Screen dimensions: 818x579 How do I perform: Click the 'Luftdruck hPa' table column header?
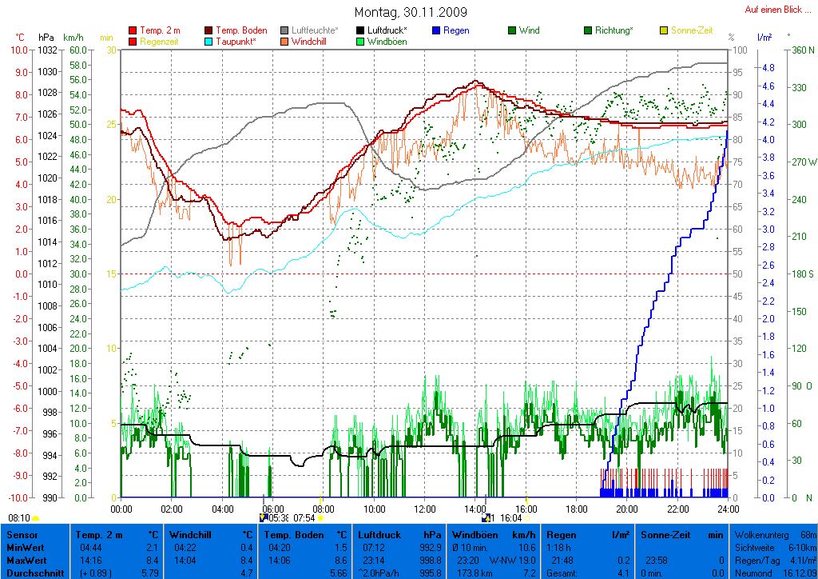point(399,534)
